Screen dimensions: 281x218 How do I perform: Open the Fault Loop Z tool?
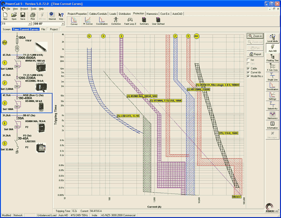point(130,21)
